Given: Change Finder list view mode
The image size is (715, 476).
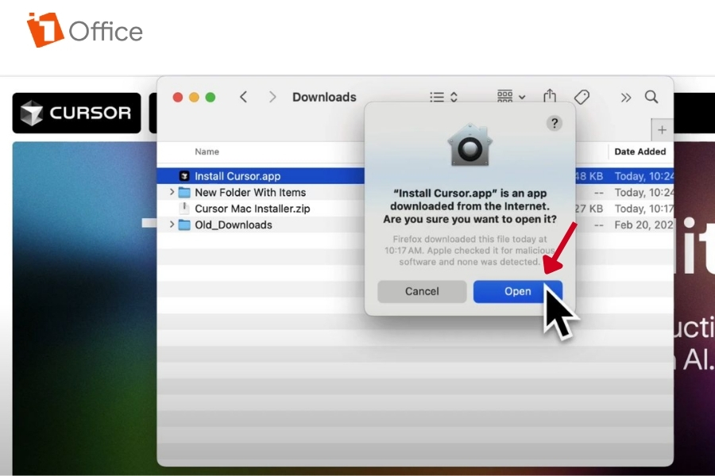Looking at the screenshot, I should coord(443,97).
